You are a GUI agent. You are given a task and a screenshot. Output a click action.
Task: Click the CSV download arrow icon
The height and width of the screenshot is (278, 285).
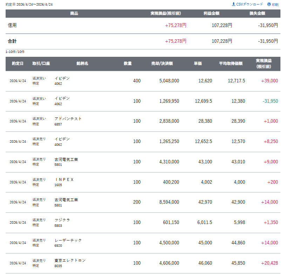point(234,4)
